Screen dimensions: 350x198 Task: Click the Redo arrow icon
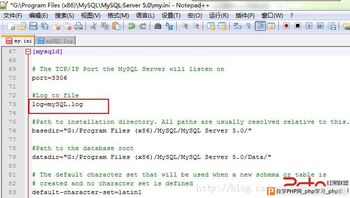point(143,26)
